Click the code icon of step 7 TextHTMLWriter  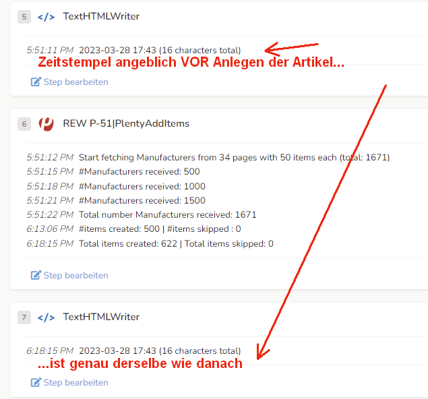coord(46,317)
